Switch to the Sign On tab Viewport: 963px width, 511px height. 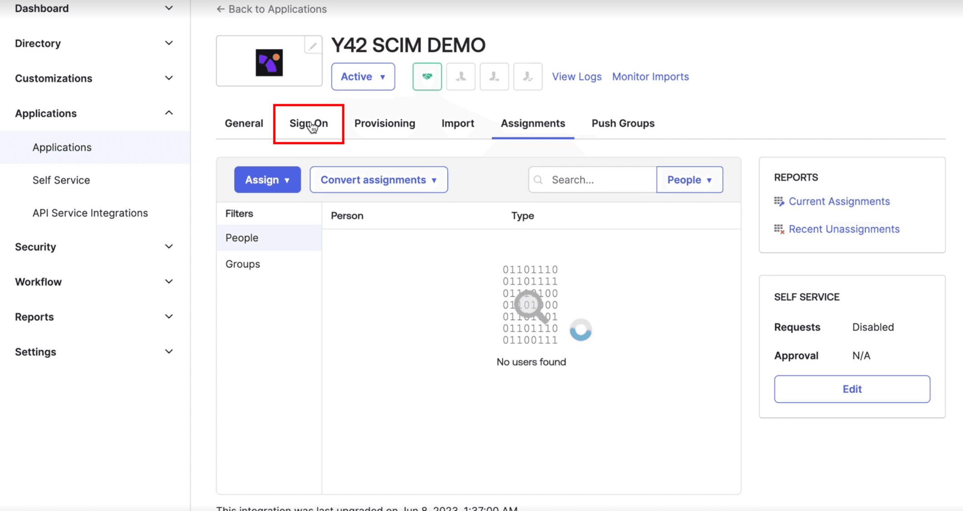(309, 123)
